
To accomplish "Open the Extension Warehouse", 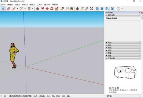I will click(102, 9).
